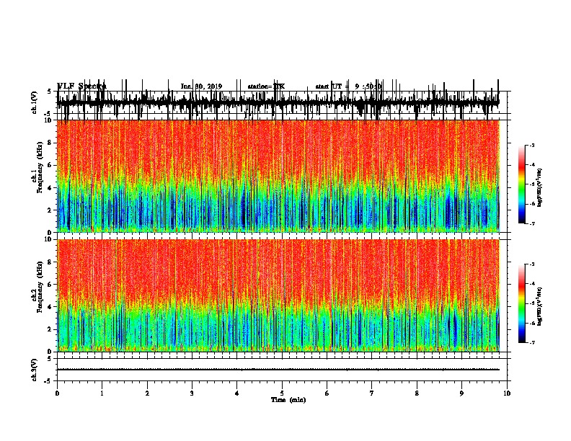Click the ch.3 flat waveform trace
Image resolution: width=571 pixels, height=441 pixels.
point(278,370)
